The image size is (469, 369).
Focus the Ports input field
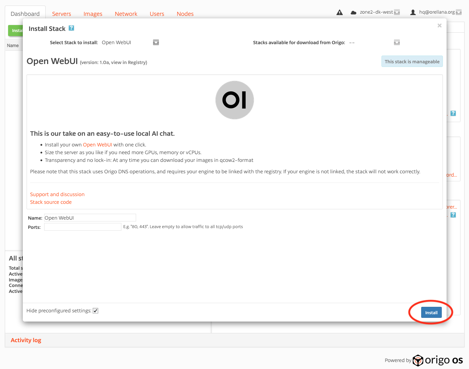click(82, 227)
